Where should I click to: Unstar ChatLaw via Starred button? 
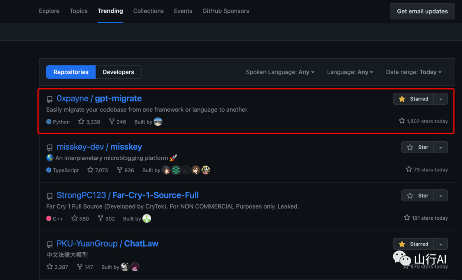coord(413,244)
